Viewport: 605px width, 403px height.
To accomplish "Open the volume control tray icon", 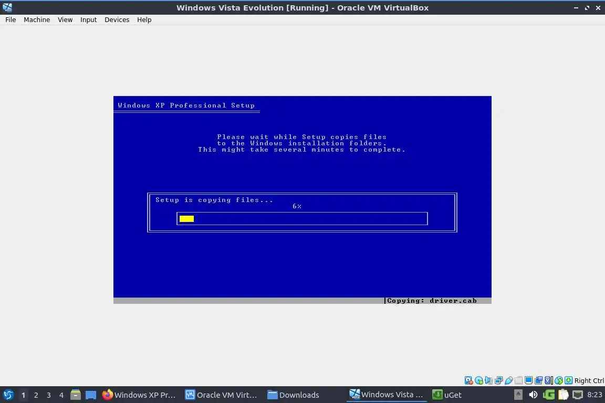I will coord(533,395).
